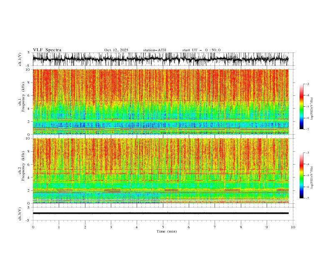The image size is (330, 255).
Task: Select the ch.2 frequency axis "0" tick
Action: pyautogui.click(x=30, y=203)
